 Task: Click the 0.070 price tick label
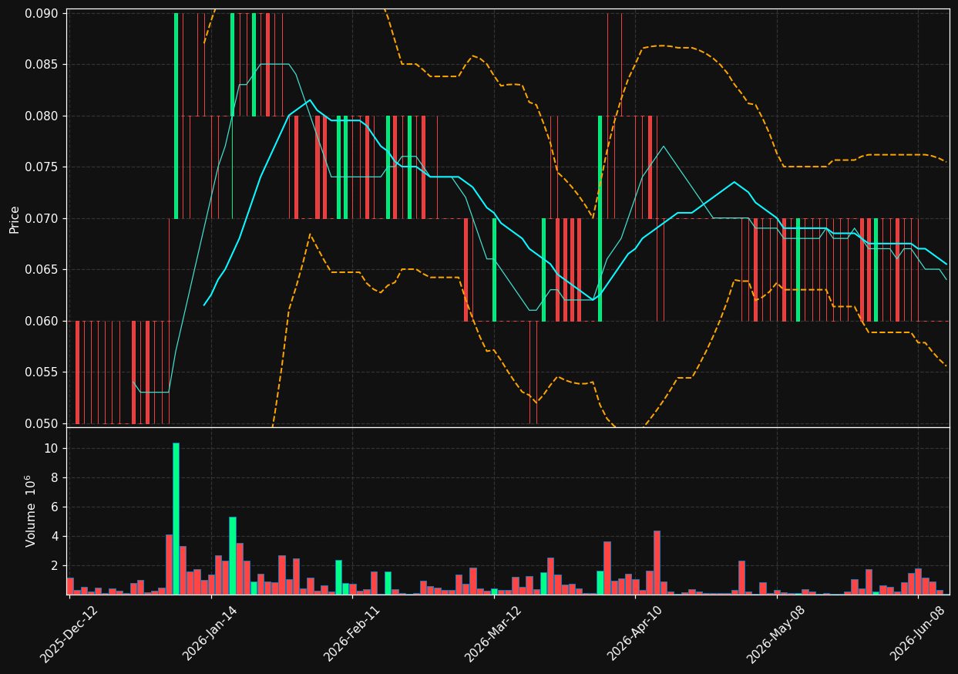42,219
